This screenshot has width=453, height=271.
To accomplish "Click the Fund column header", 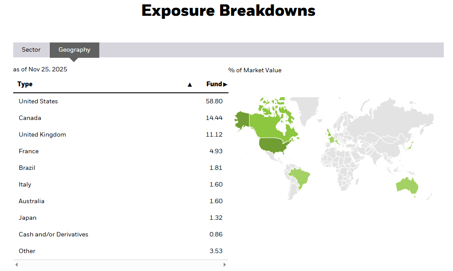I will point(214,84).
